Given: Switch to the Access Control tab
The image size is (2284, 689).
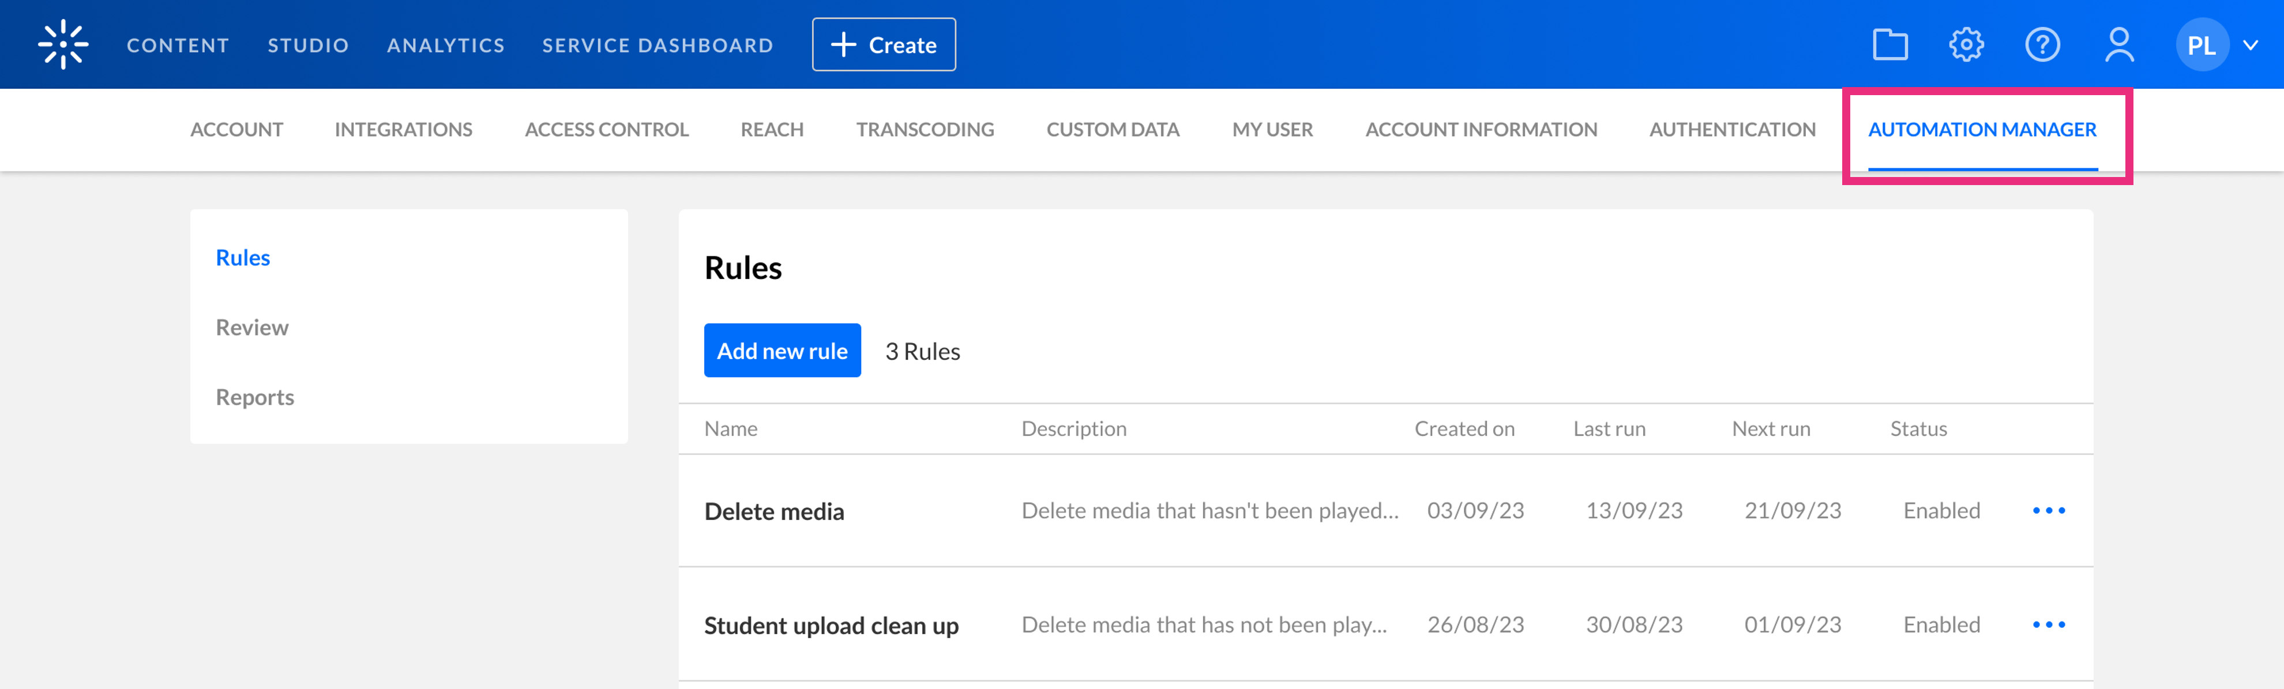Looking at the screenshot, I should click(606, 130).
